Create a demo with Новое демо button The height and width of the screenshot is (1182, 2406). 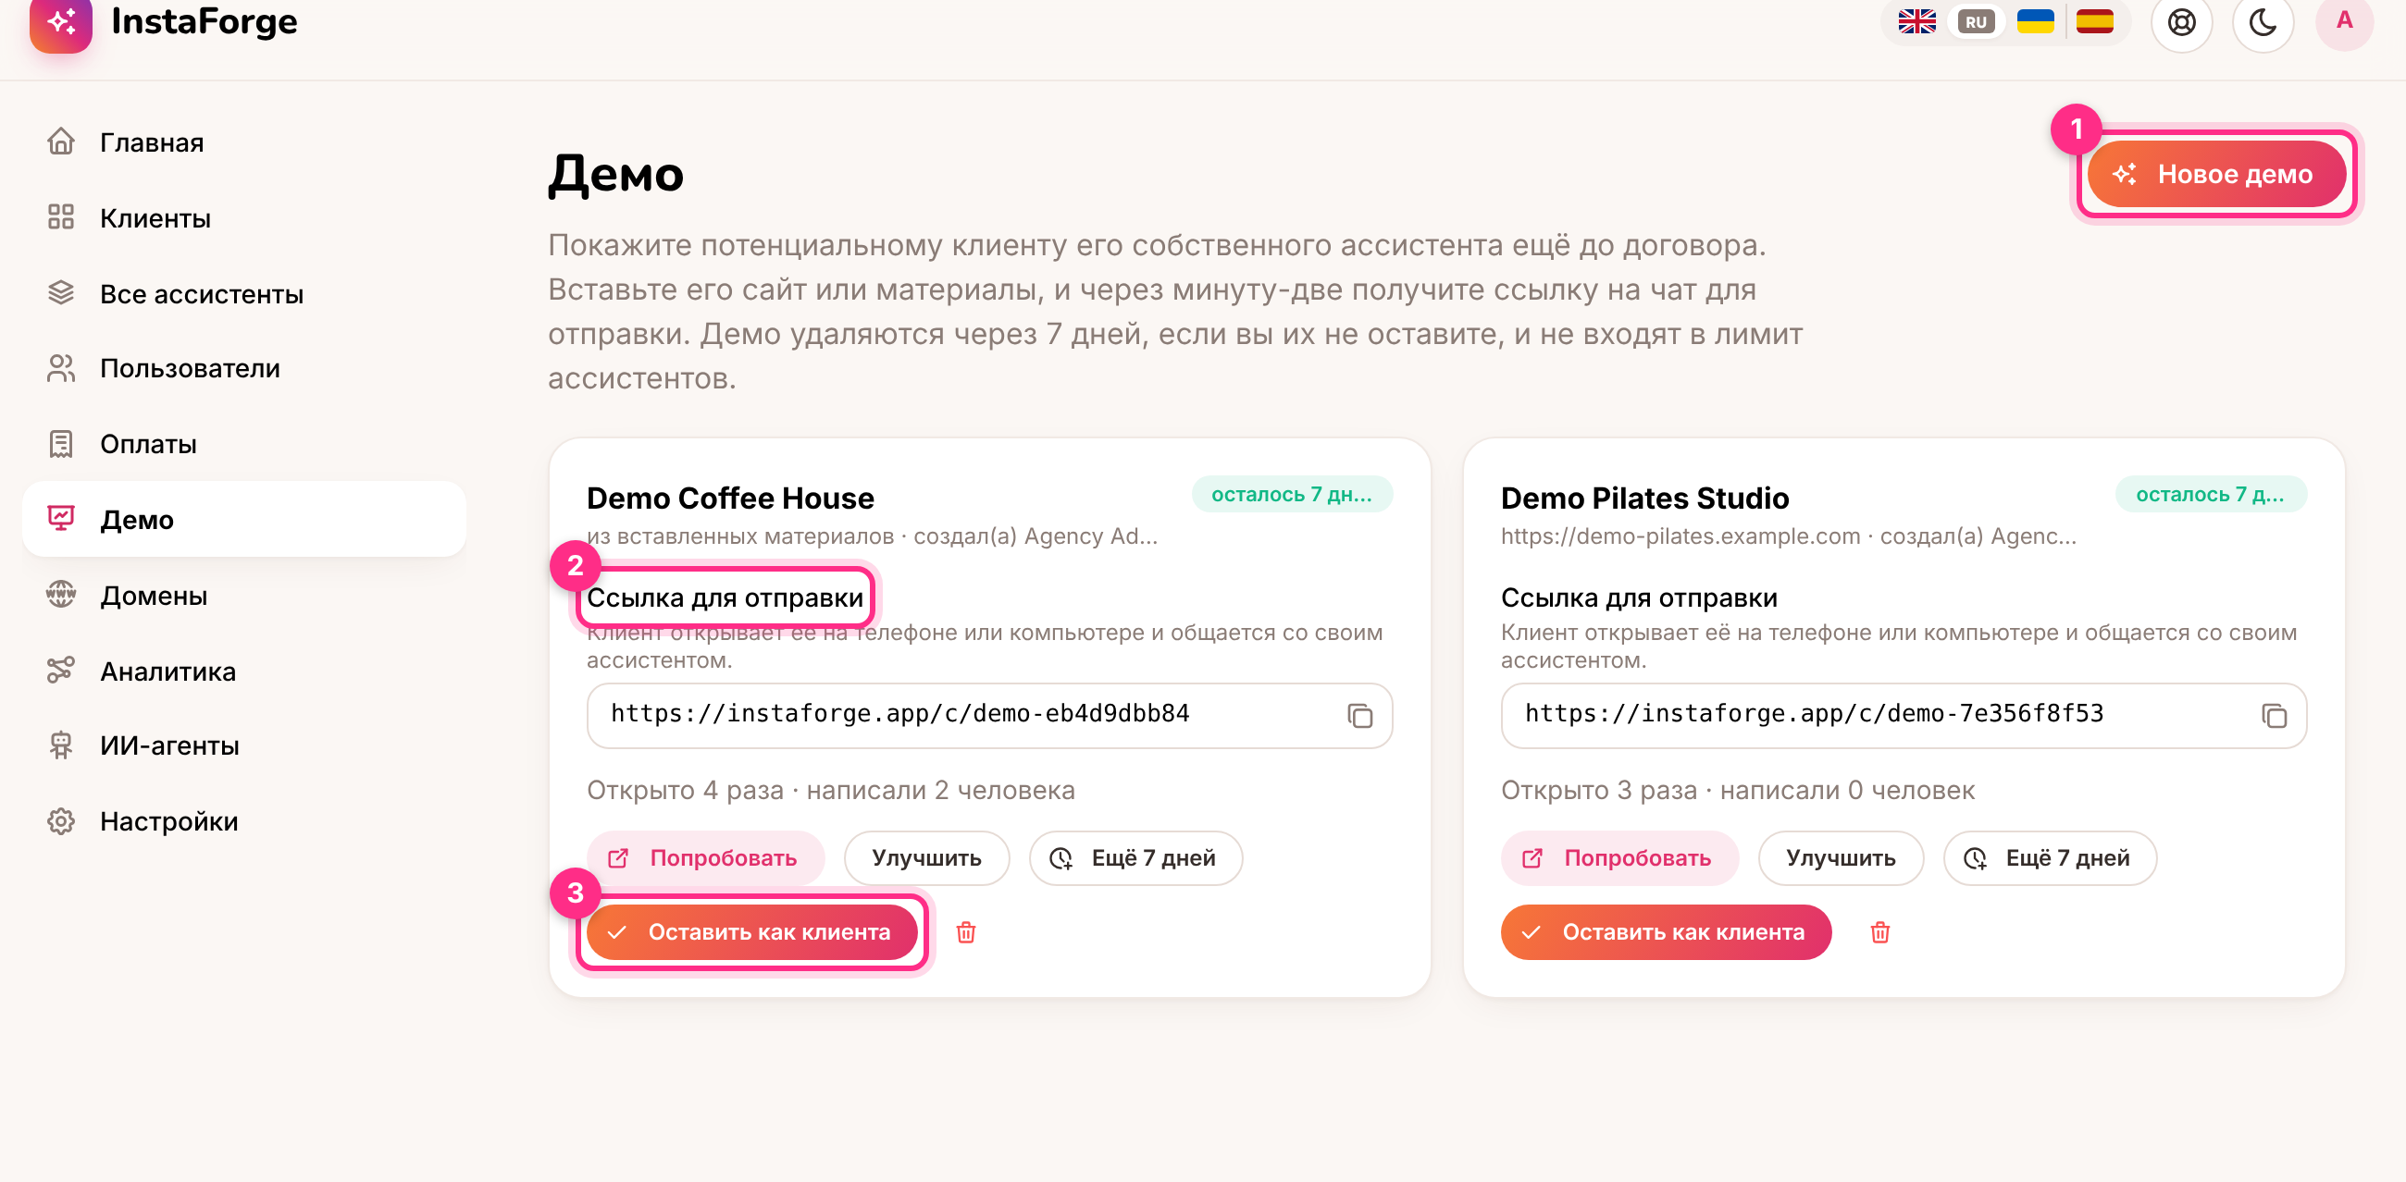coord(2215,174)
